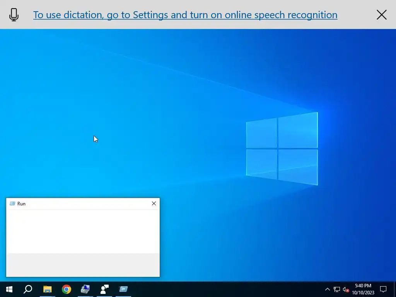Open clock showing 5:40 PM
Viewport: 396px width, 297px height.
363,289
